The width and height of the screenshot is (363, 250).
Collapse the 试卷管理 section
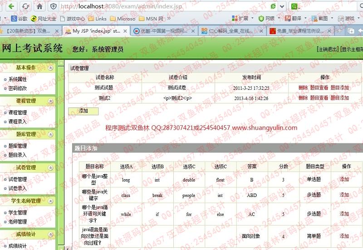pyautogui.click(x=50, y=168)
